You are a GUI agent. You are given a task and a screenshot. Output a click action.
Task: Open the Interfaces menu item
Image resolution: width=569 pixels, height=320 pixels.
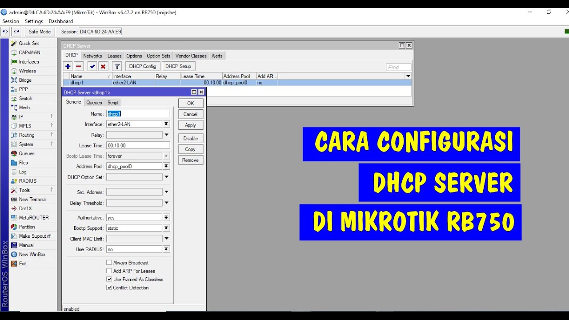(x=29, y=62)
